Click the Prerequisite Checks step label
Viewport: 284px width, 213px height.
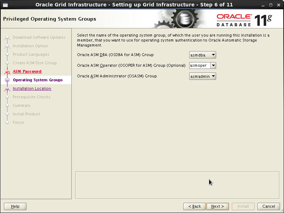(31, 97)
